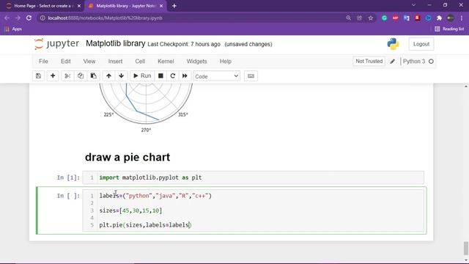Open the File menu
The image size is (469, 264).
pyautogui.click(x=43, y=62)
